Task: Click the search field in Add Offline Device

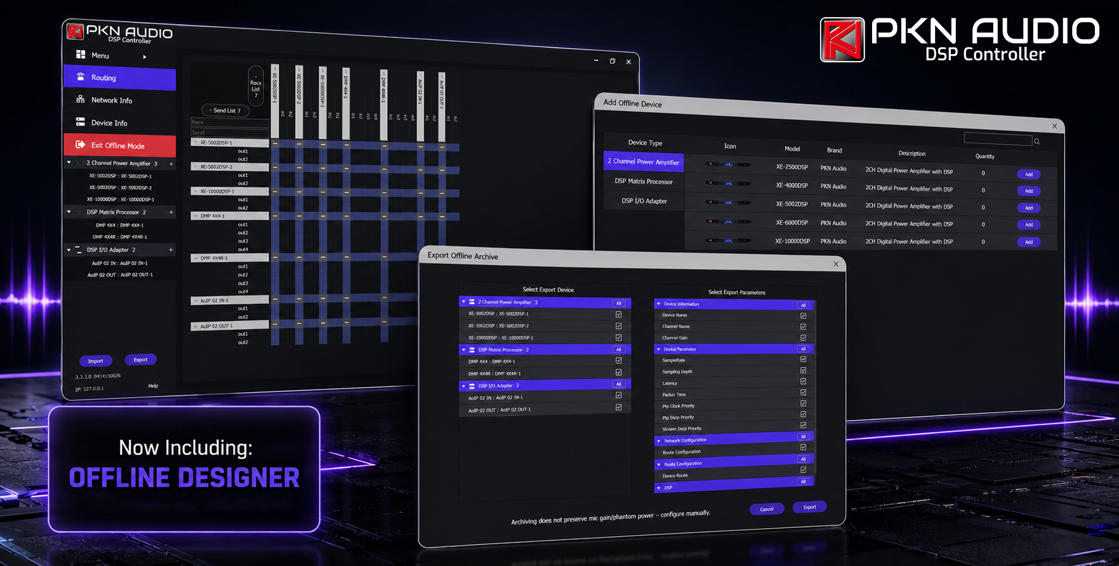Action: click(998, 139)
